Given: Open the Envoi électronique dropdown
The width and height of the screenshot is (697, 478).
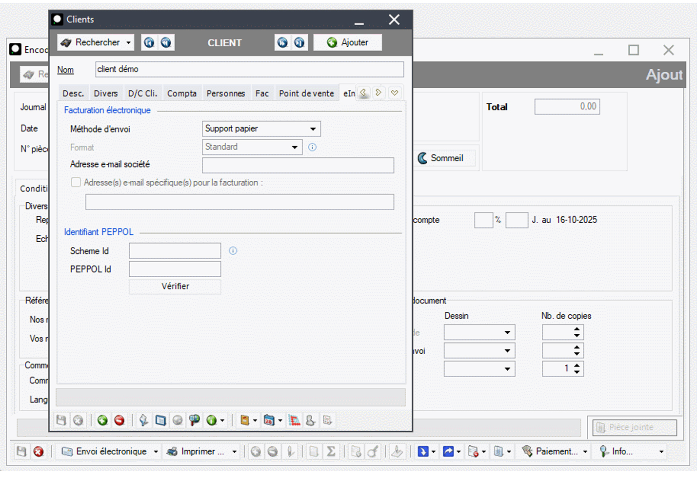Looking at the screenshot, I should tap(156, 452).
